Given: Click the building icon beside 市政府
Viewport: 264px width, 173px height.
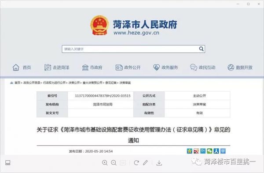Looking at the screenshot, I should click(85, 68).
